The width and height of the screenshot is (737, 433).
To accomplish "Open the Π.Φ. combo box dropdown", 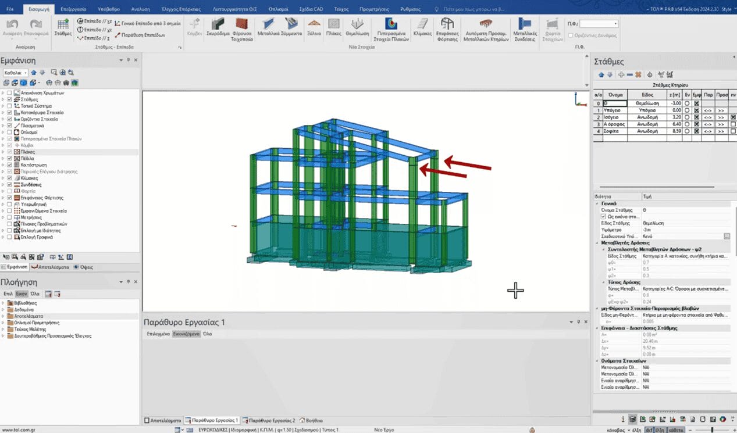I will [615, 24].
